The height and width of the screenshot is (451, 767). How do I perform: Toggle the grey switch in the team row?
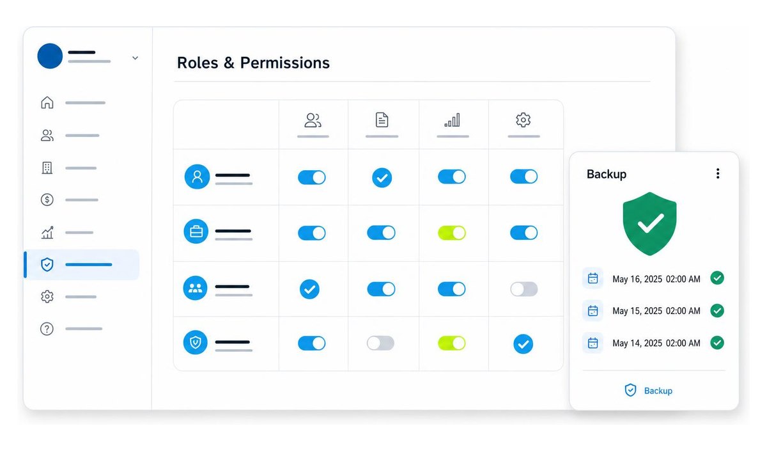pyautogui.click(x=523, y=289)
